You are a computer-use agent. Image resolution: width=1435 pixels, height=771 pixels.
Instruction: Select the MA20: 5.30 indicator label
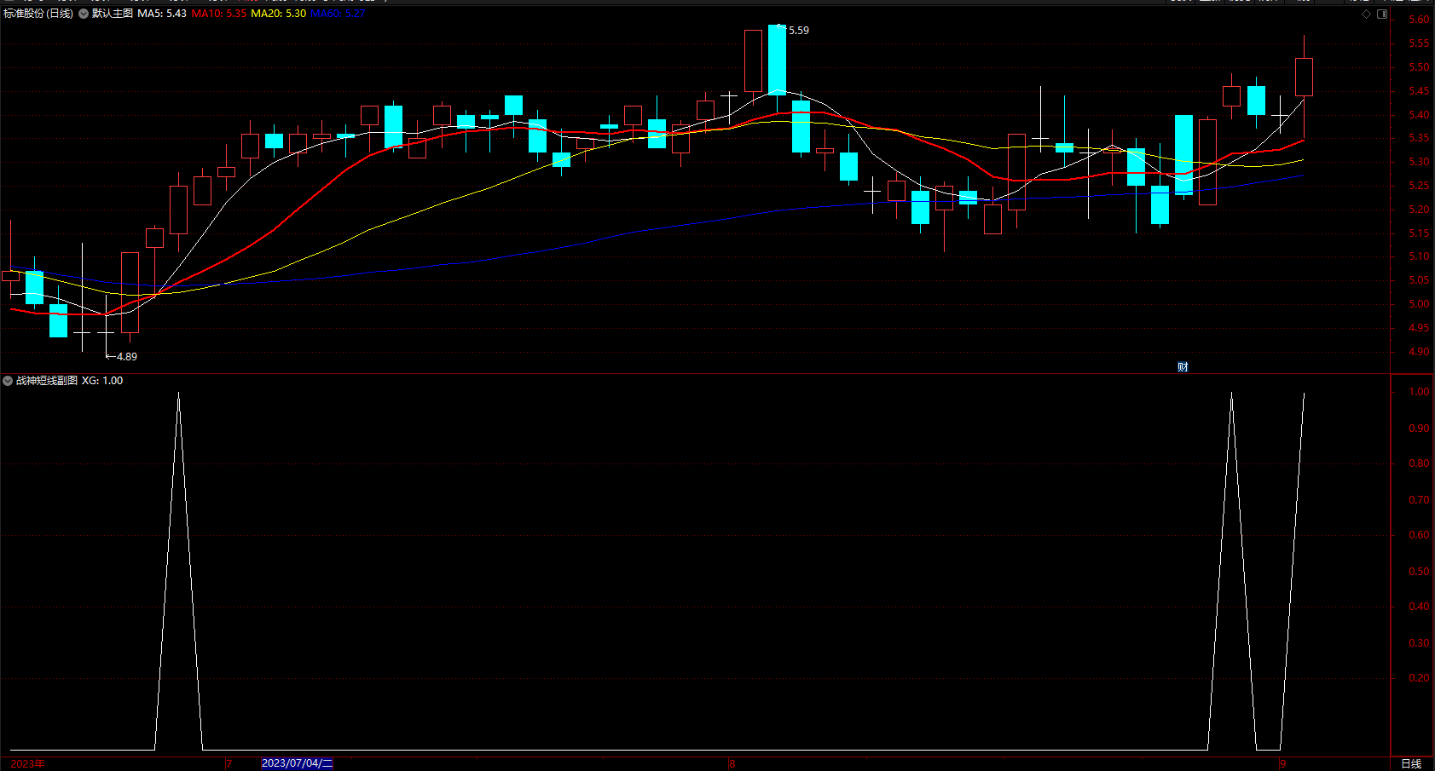click(279, 14)
